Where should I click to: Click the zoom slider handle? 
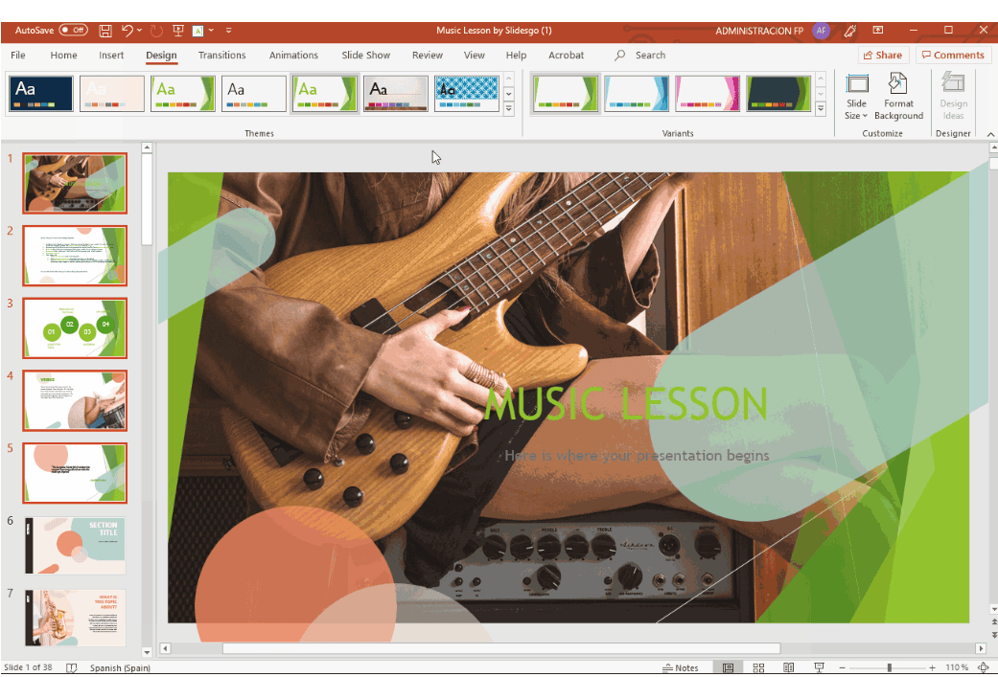[x=889, y=667]
